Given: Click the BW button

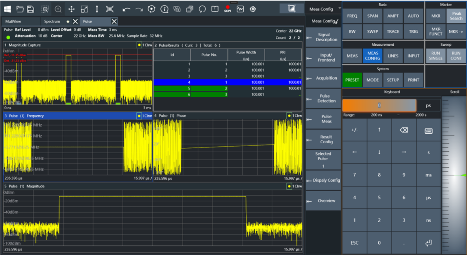Looking at the screenshot, I should point(352,32).
